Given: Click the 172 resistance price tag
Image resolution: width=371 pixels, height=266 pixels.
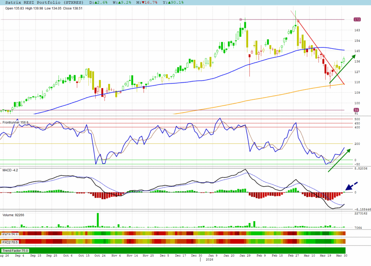Looking at the screenshot, I should pos(357,19).
